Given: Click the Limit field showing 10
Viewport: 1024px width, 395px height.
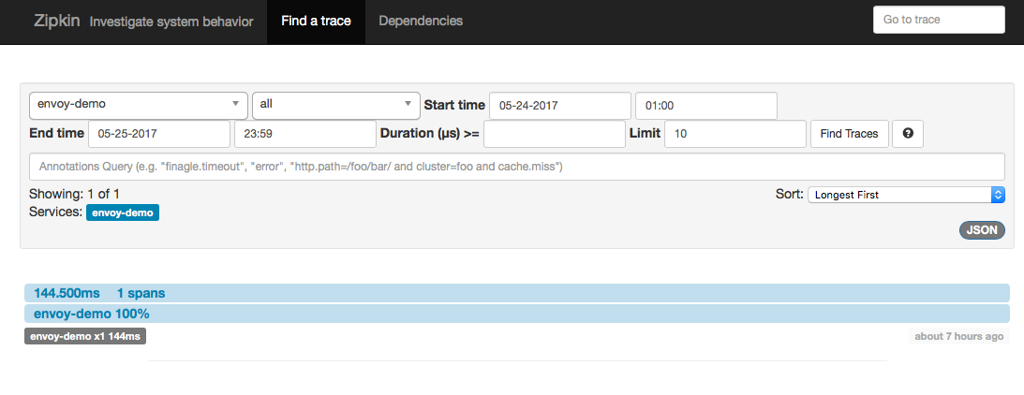Looking at the screenshot, I should pos(735,134).
